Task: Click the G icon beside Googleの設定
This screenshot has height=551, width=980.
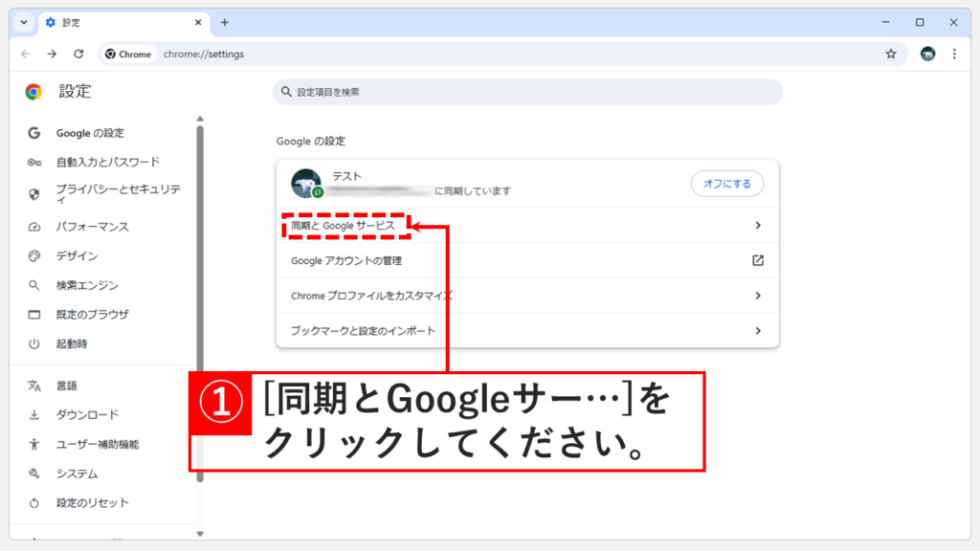Action: 33,133
